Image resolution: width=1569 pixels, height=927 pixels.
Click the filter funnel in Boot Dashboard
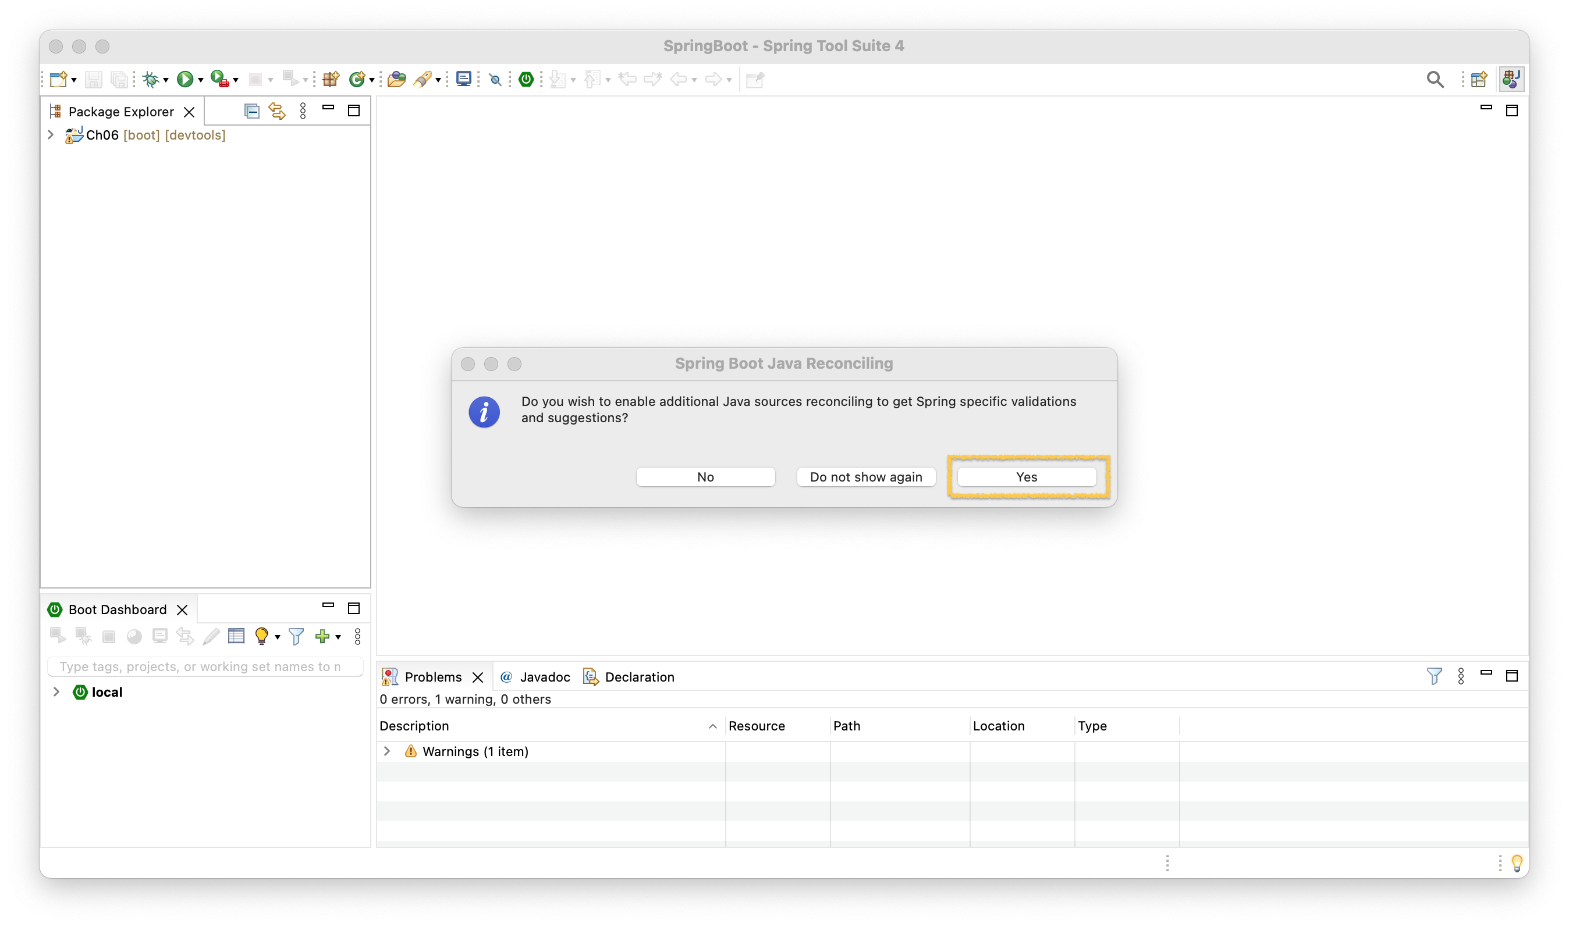click(x=296, y=636)
